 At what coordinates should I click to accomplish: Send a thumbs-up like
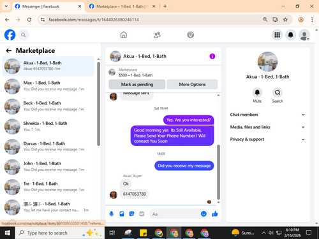point(215,214)
